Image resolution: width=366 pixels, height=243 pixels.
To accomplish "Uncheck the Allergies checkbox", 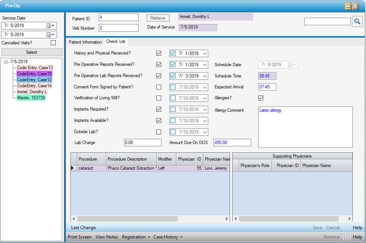I will point(261,98).
